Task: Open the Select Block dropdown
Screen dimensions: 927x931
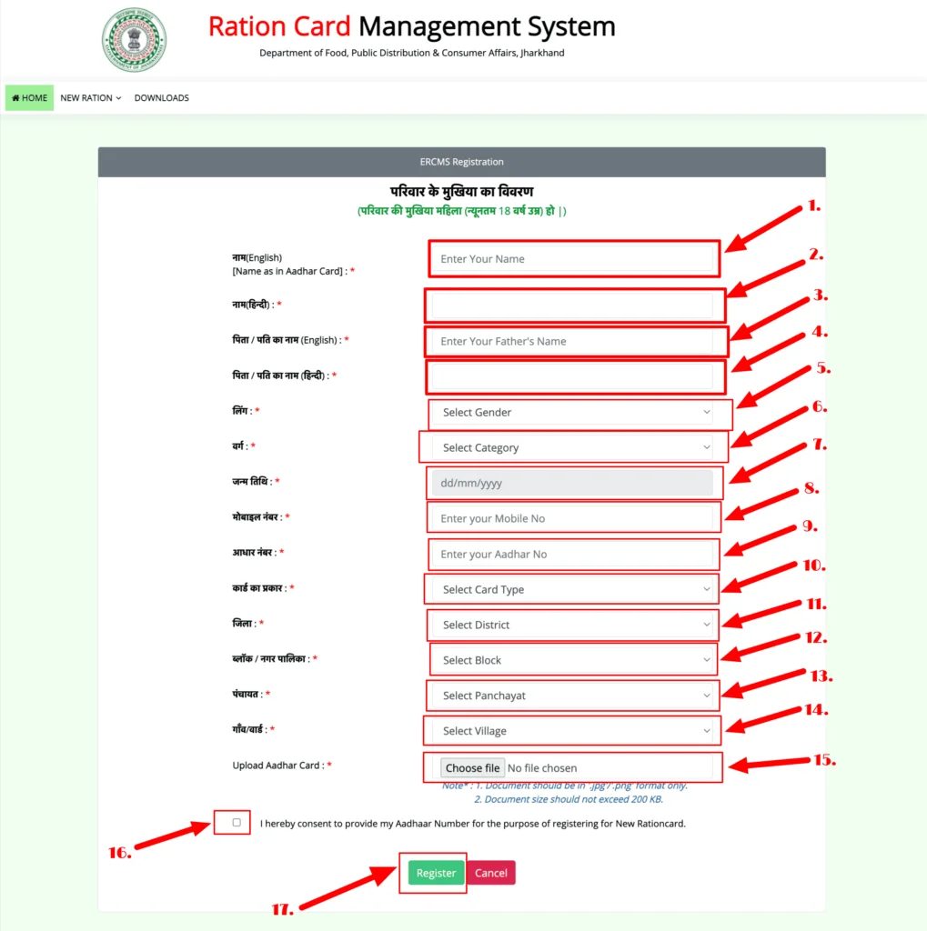Action: (575, 661)
